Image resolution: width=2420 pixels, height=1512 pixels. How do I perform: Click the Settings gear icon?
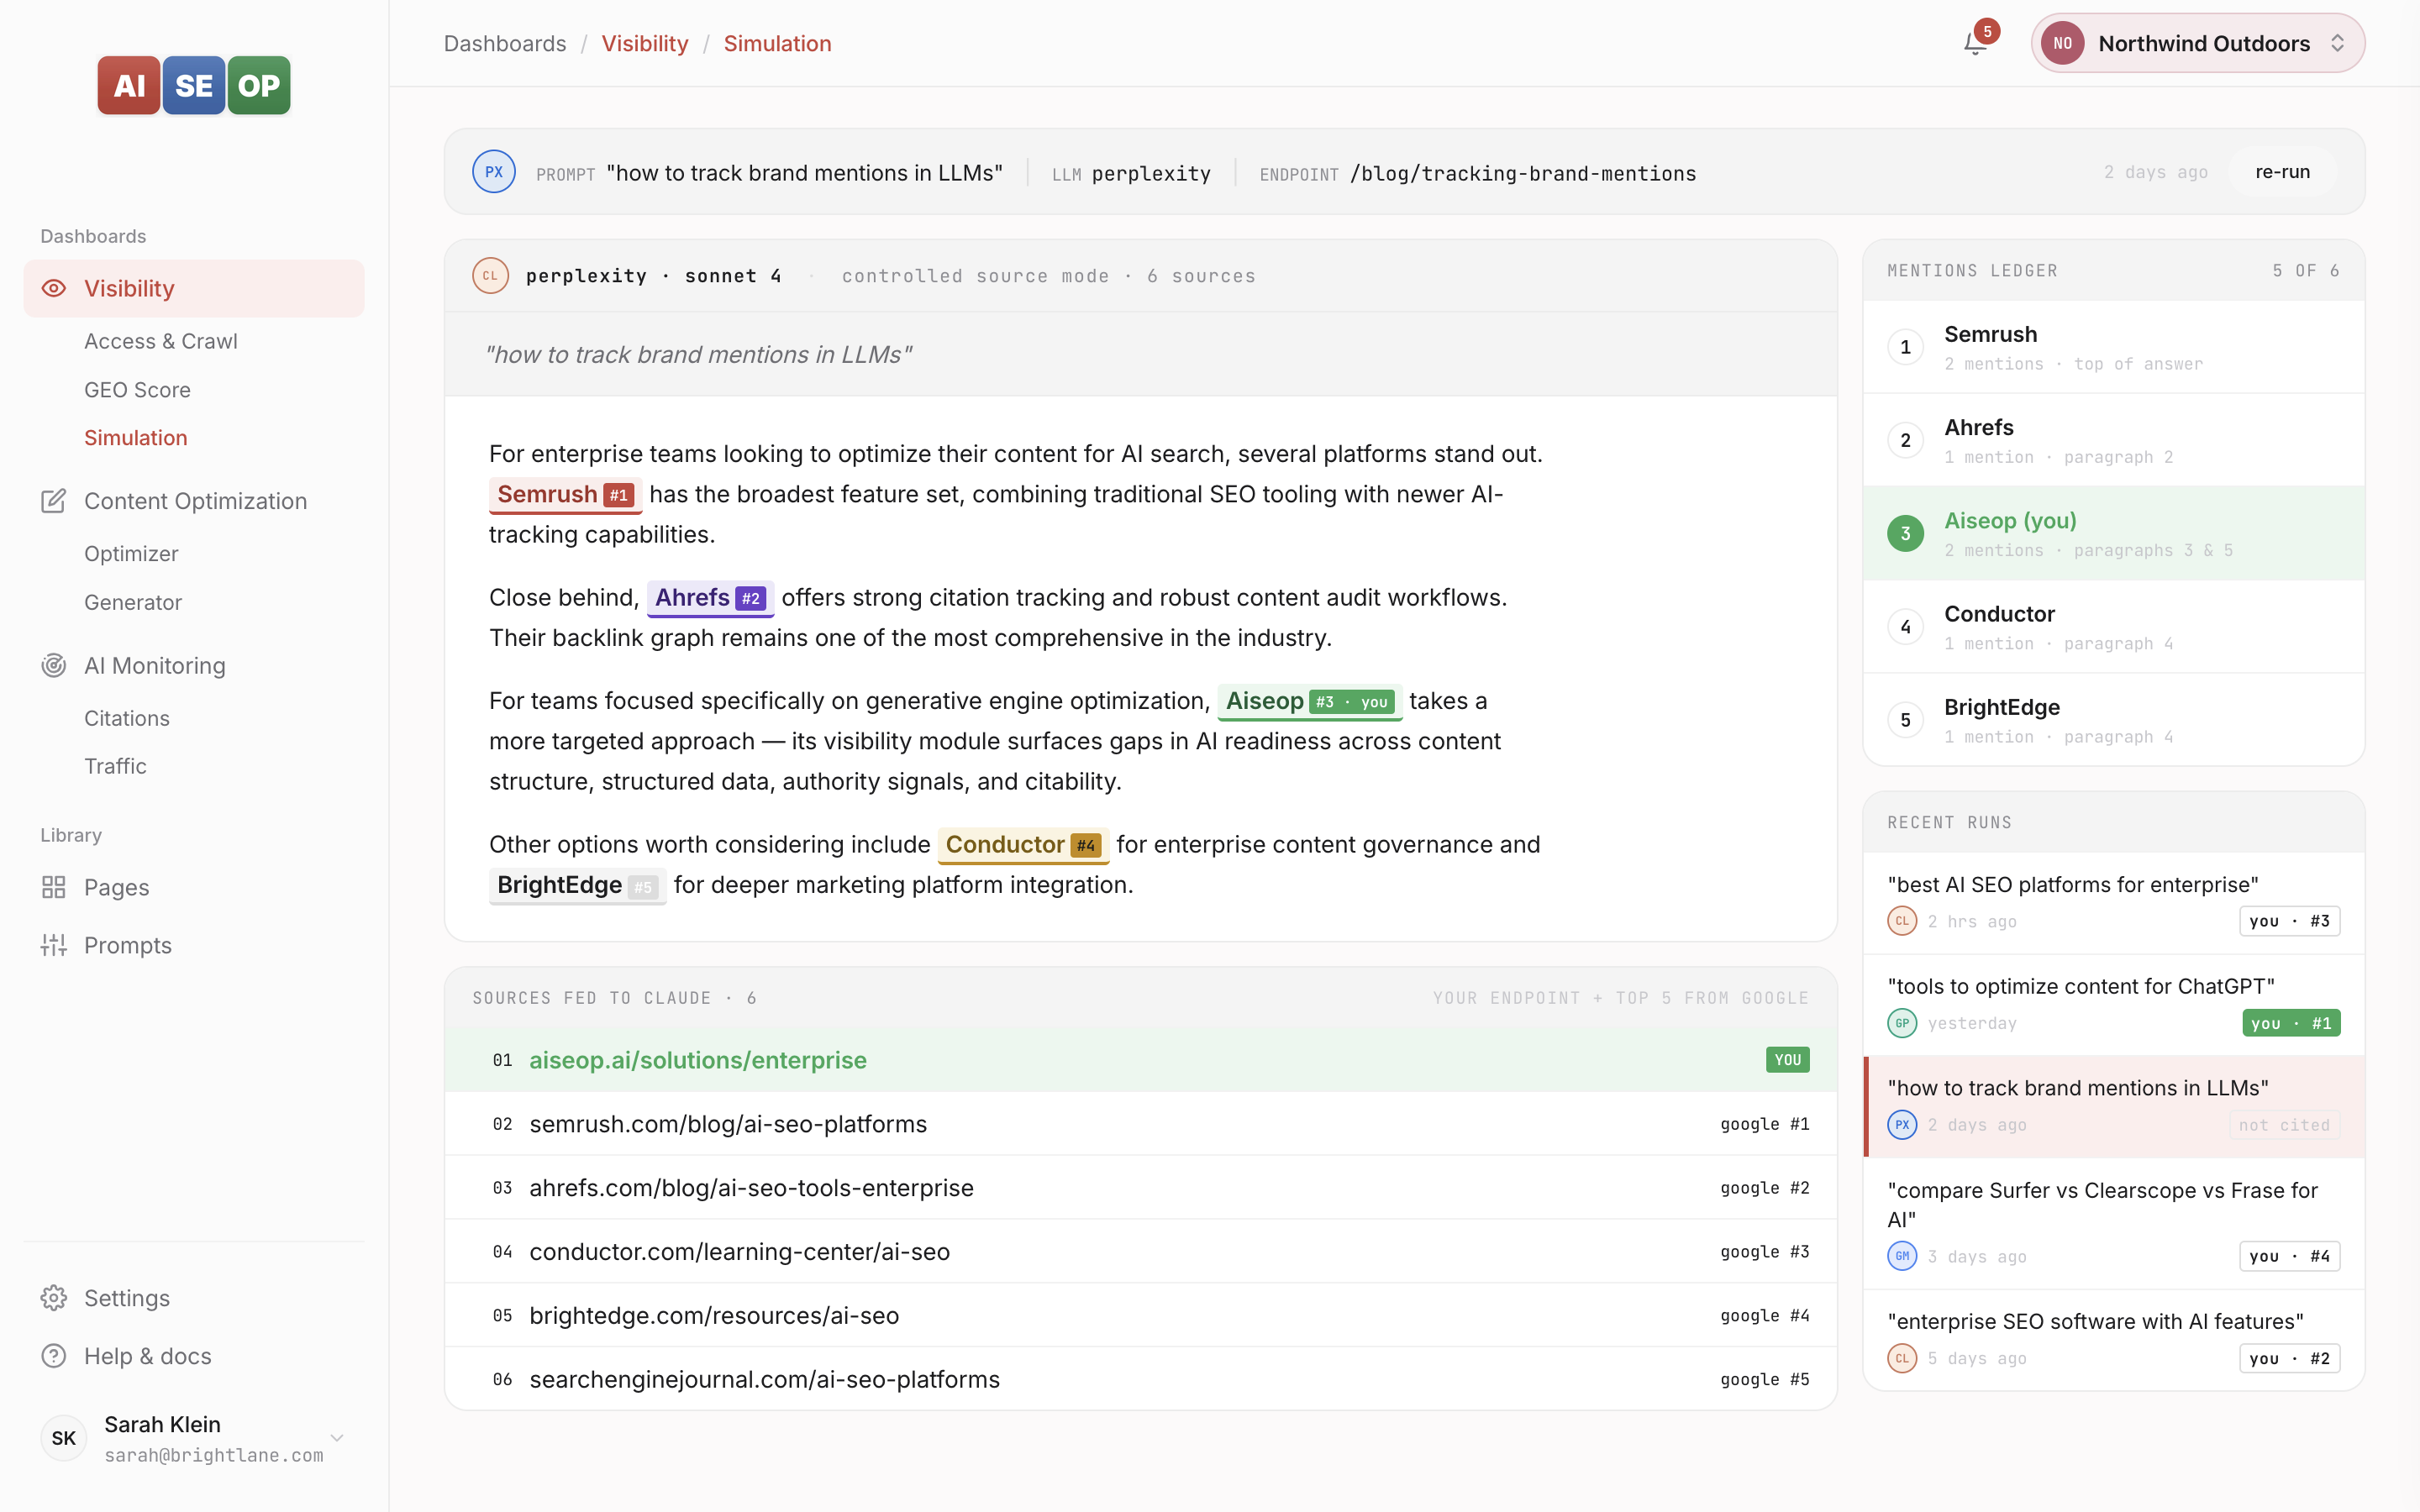coord(54,1298)
